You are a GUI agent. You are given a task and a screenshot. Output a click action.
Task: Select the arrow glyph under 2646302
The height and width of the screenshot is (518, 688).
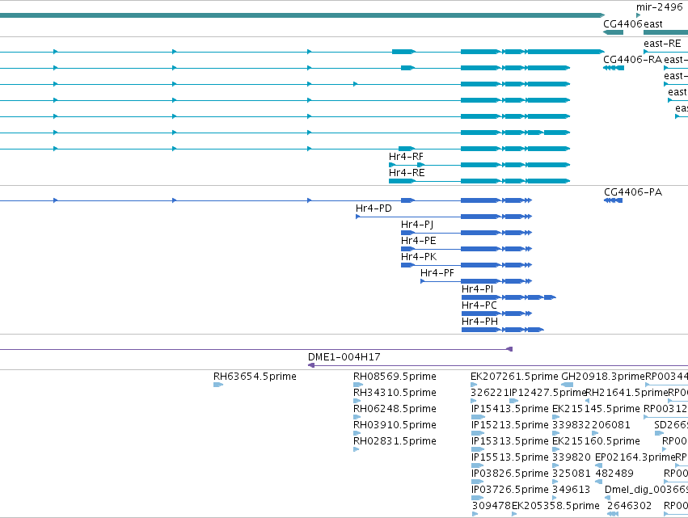coord(613,514)
